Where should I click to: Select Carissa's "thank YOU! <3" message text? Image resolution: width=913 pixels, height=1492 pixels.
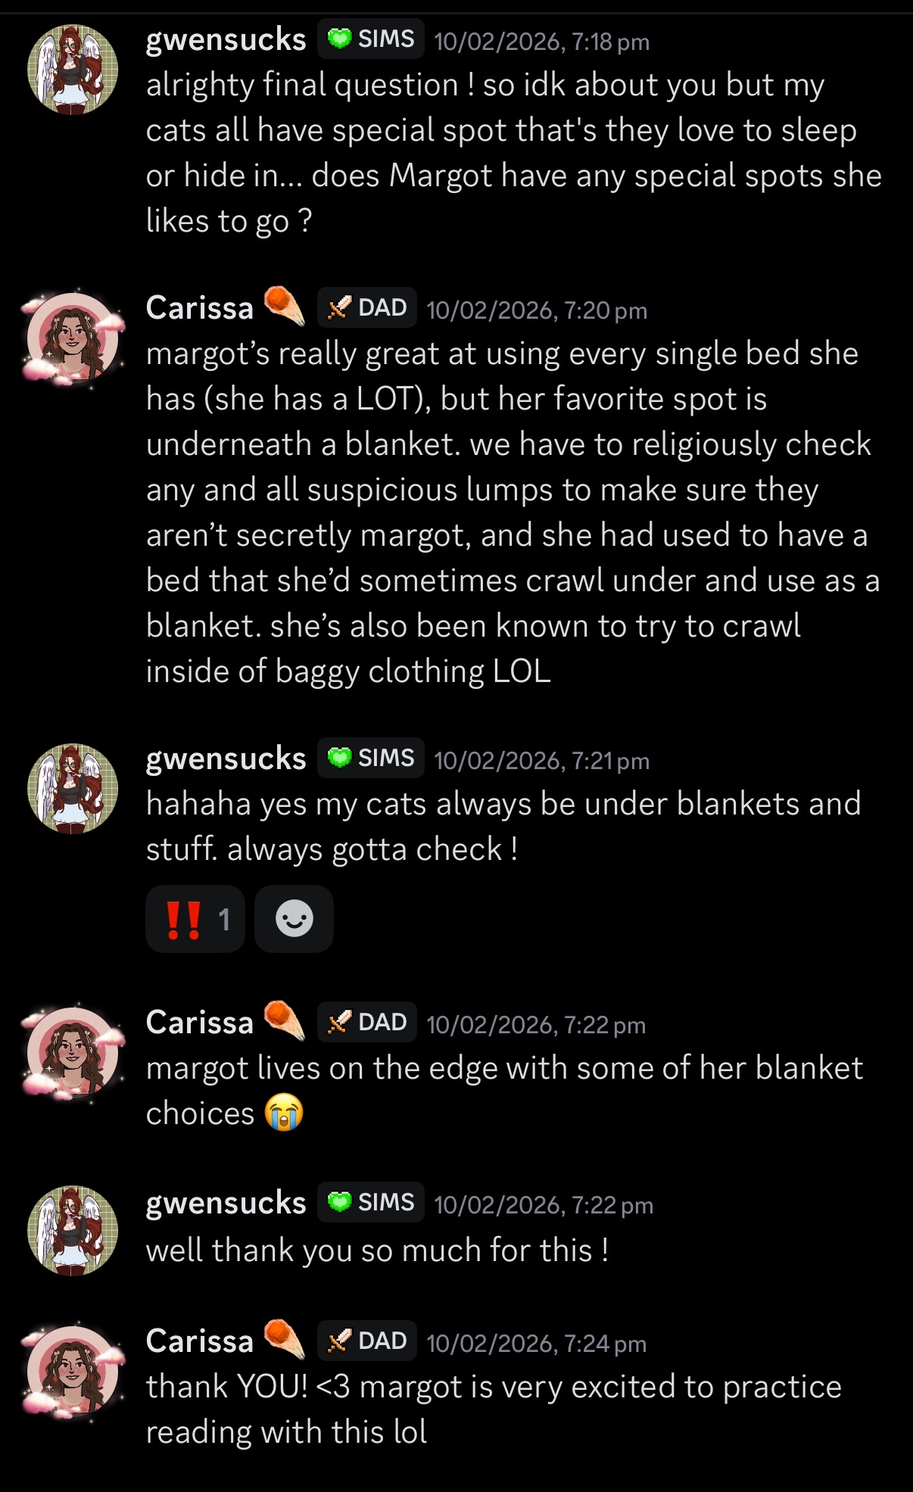click(492, 1409)
